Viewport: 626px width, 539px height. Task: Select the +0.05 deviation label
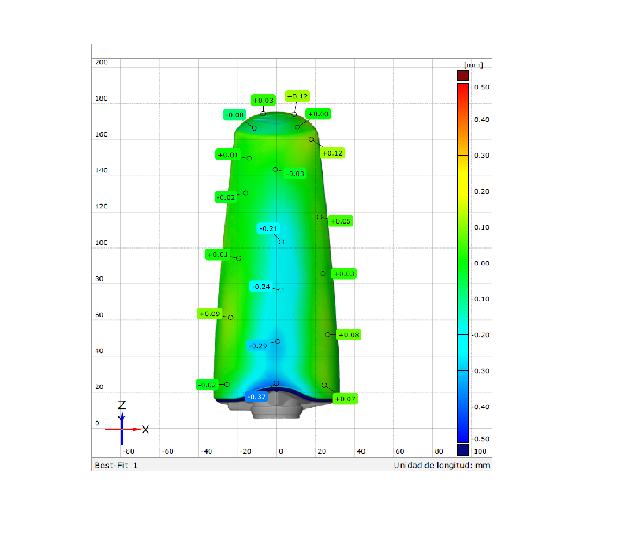341,221
